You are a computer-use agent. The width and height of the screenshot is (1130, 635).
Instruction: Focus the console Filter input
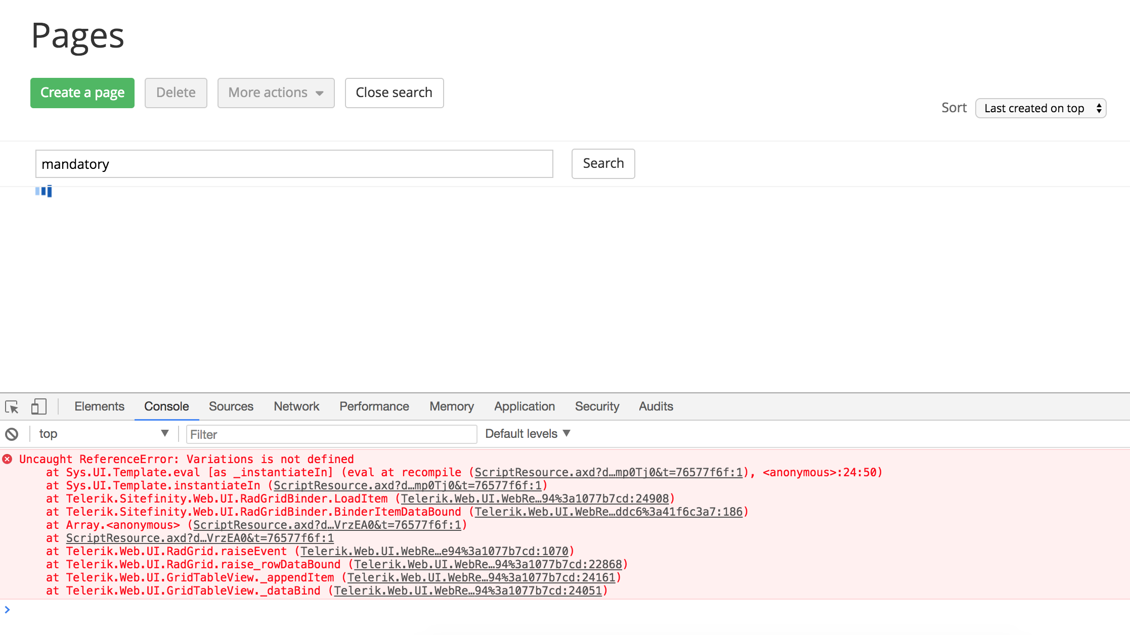point(331,434)
